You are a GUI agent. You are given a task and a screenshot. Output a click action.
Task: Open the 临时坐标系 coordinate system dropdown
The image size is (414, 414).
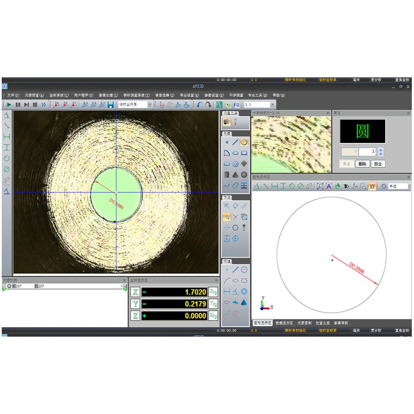149,105
